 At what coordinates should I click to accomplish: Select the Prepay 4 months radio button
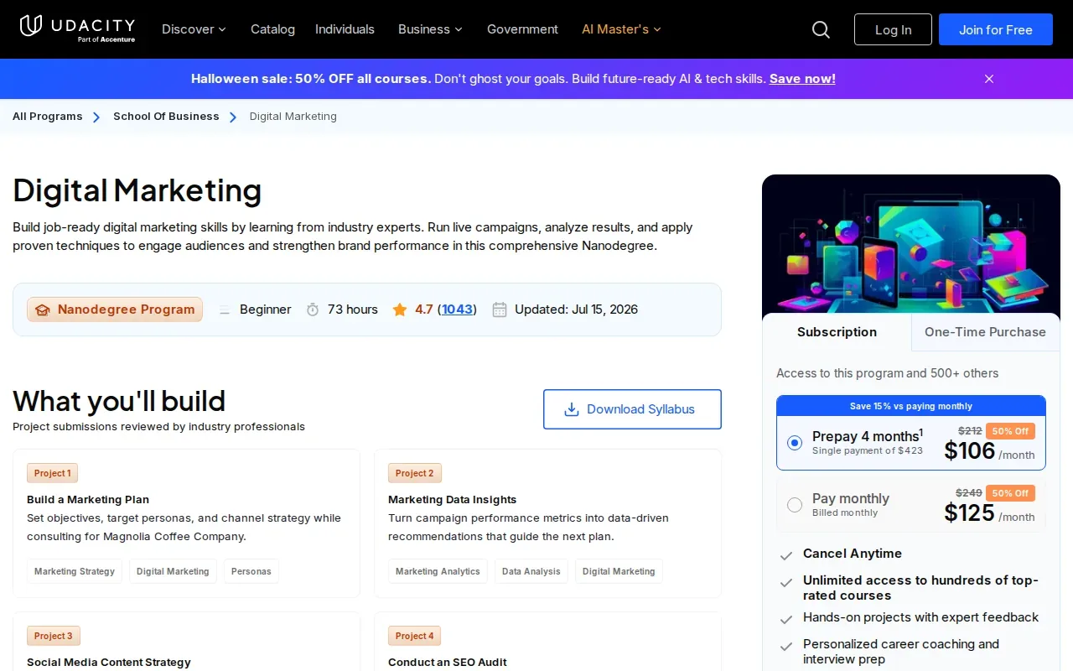(x=795, y=443)
